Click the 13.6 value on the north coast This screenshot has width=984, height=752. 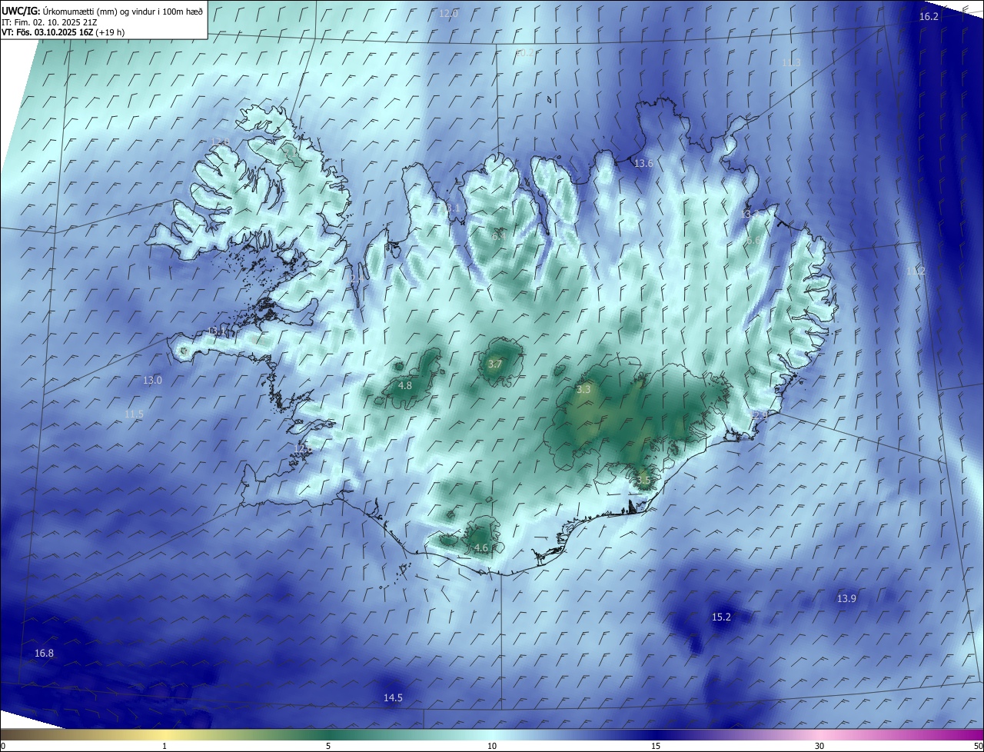(x=643, y=163)
